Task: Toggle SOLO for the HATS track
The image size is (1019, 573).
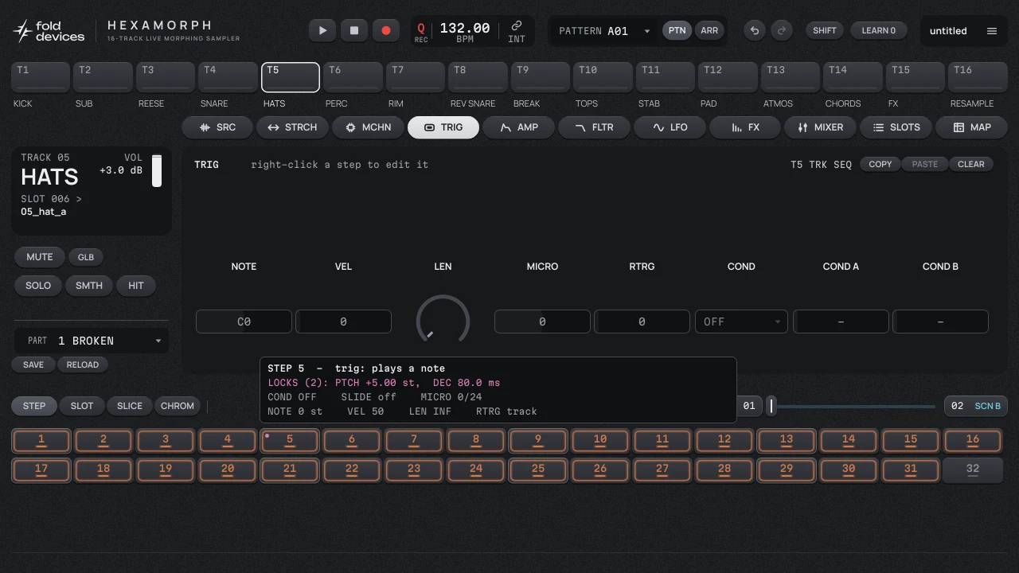Action: [x=38, y=286]
